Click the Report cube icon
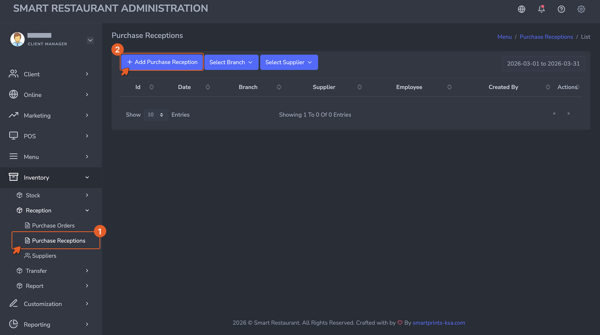Viewport: 600px width, 335px height. click(19, 286)
